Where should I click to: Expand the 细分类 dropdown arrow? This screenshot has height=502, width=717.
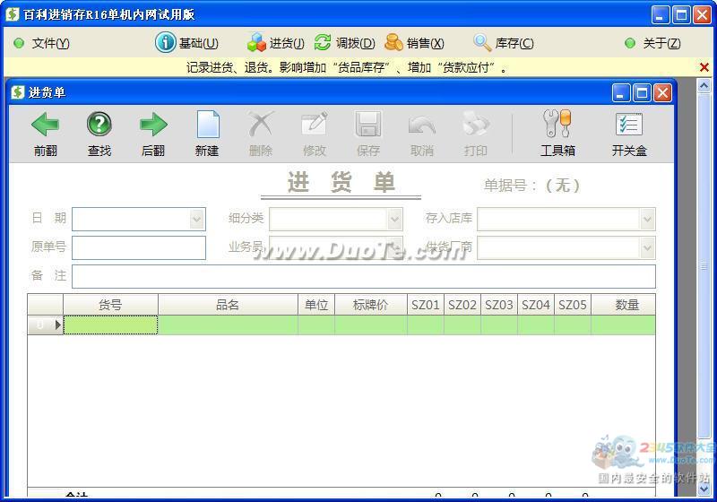coord(394,220)
